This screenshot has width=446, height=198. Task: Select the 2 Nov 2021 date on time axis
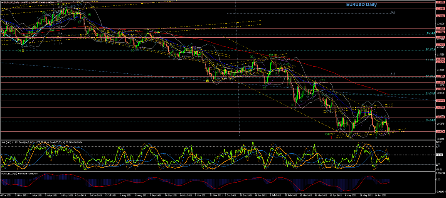pos(200,194)
